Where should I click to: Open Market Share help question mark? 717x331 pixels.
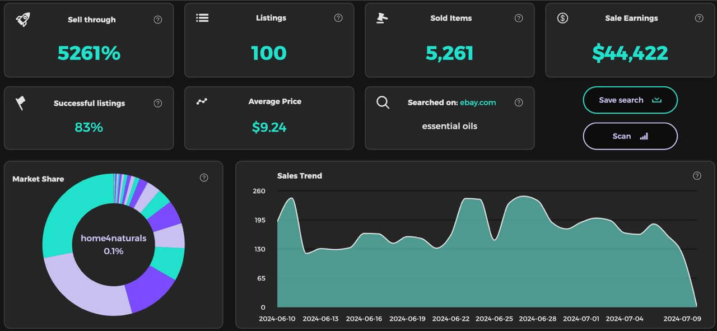(204, 178)
